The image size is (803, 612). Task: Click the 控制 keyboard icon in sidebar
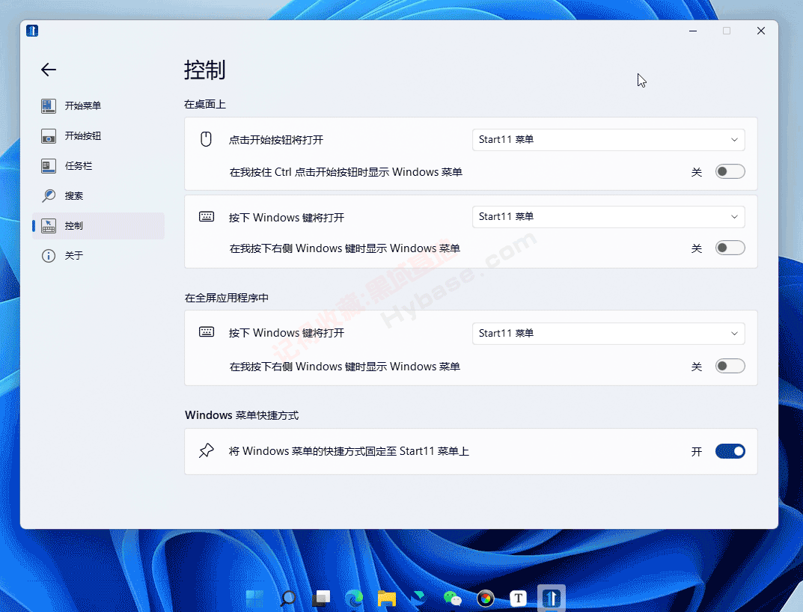tap(48, 225)
